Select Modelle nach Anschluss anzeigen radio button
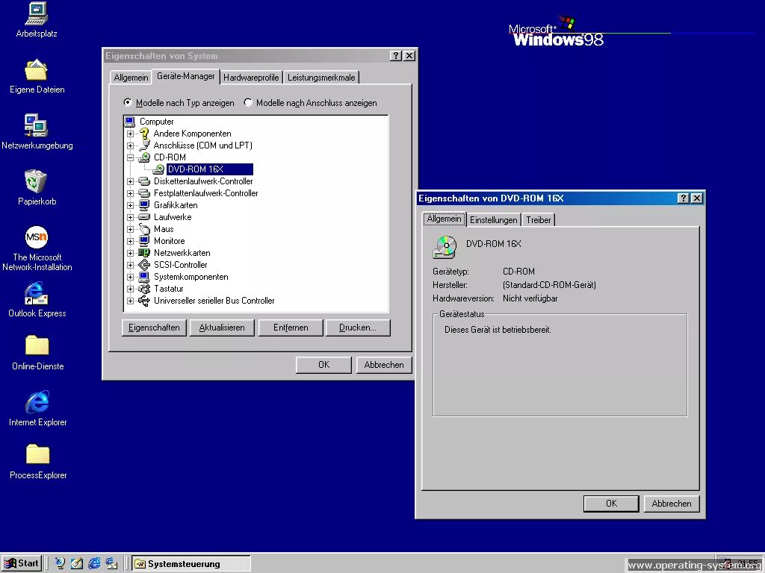The height and width of the screenshot is (573, 765). (x=248, y=102)
